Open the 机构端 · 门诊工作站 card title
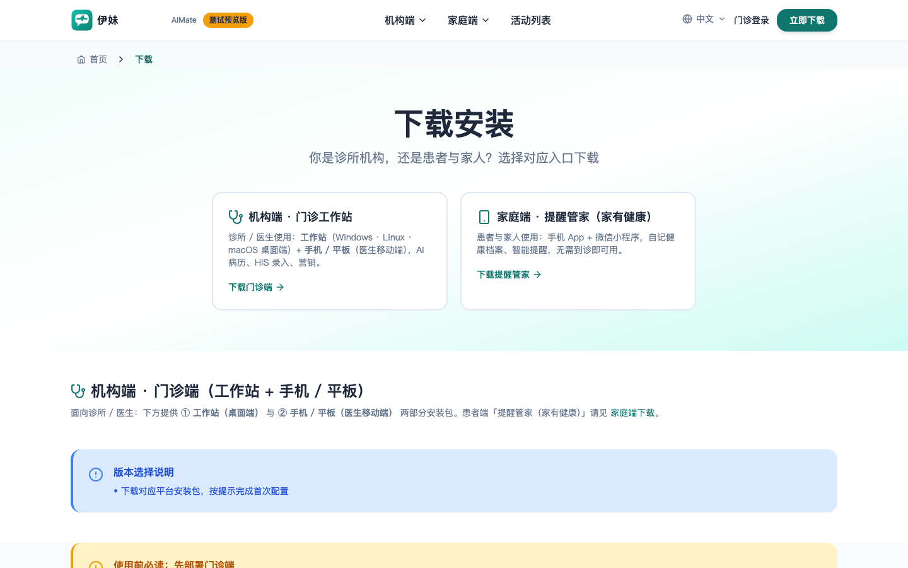Viewport: 908px width, 568px height. (x=300, y=217)
